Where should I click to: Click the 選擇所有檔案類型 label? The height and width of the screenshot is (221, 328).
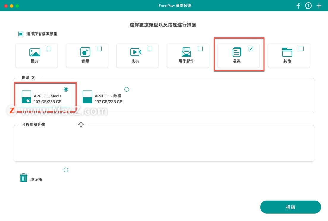click(42, 34)
